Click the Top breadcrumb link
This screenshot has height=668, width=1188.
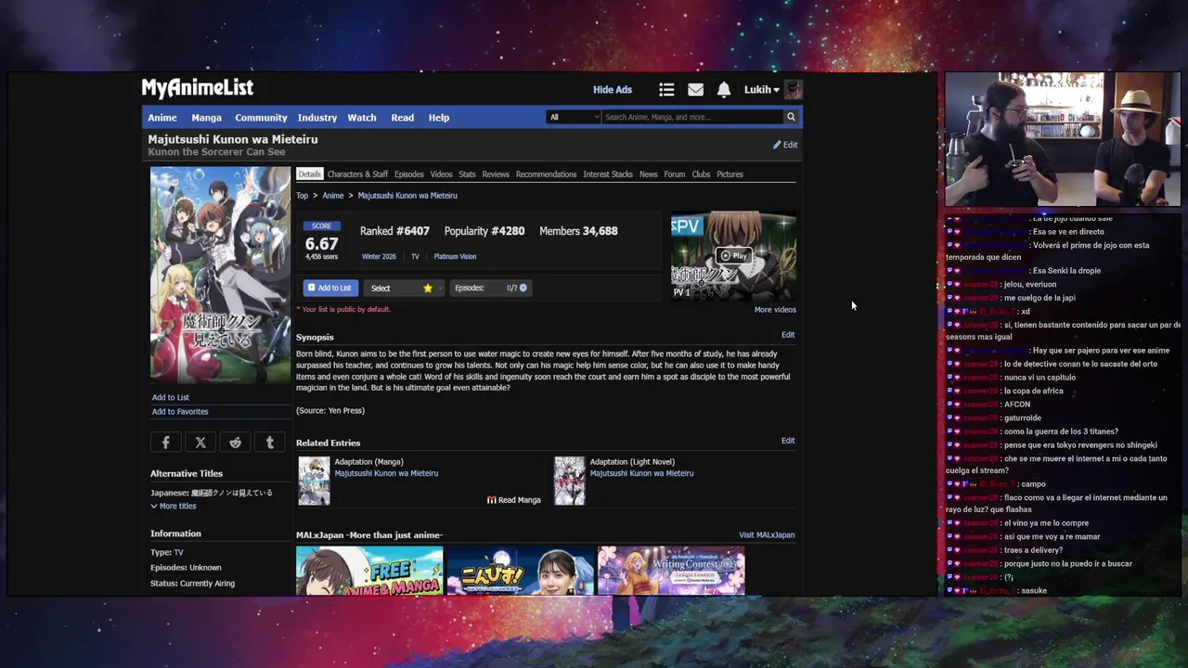(x=302, y=196)
